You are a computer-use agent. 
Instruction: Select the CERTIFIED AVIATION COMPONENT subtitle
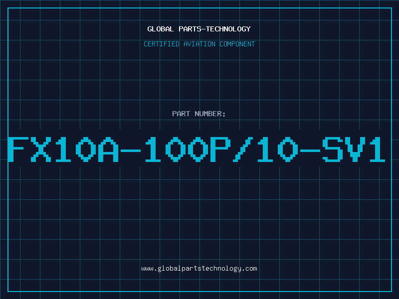(x=199, y=44)
